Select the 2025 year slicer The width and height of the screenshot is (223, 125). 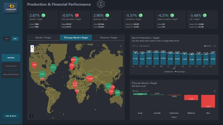coord(15,39)
